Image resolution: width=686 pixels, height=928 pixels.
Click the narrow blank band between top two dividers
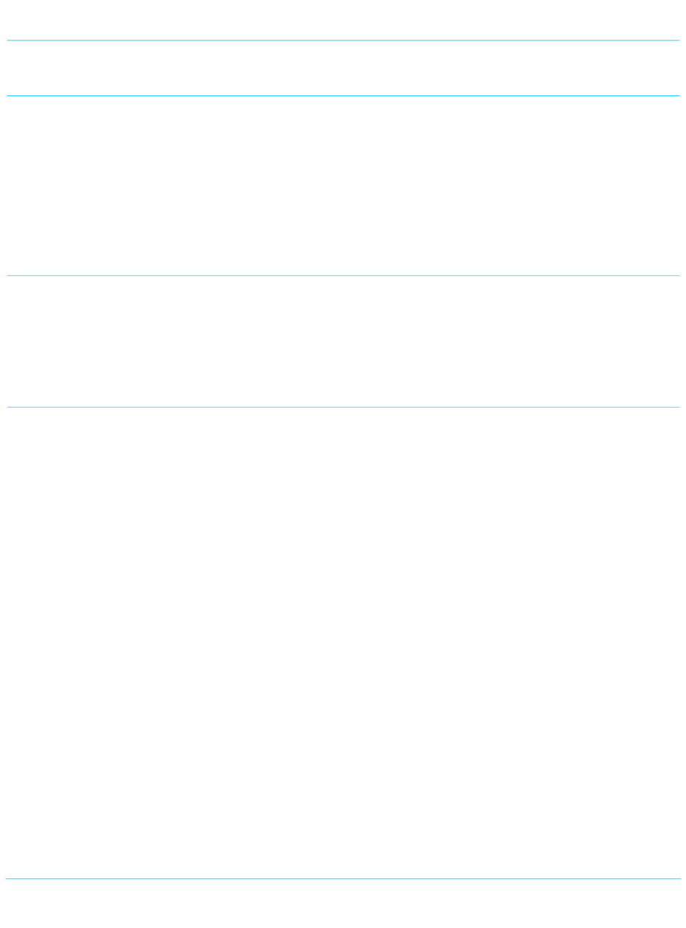(343, 68)
